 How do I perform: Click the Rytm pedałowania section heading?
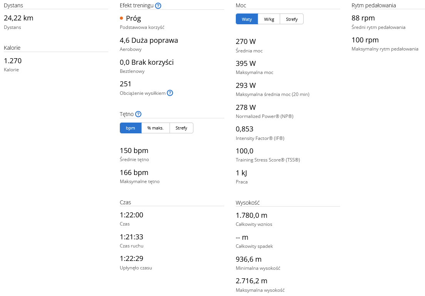tap(374, 5)
